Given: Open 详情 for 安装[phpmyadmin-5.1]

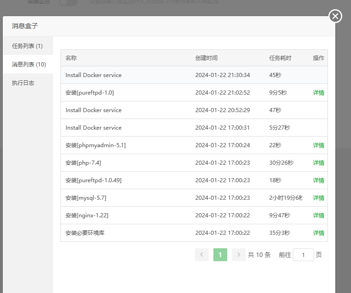Looking at the screenshot, I should coord(318,145).
